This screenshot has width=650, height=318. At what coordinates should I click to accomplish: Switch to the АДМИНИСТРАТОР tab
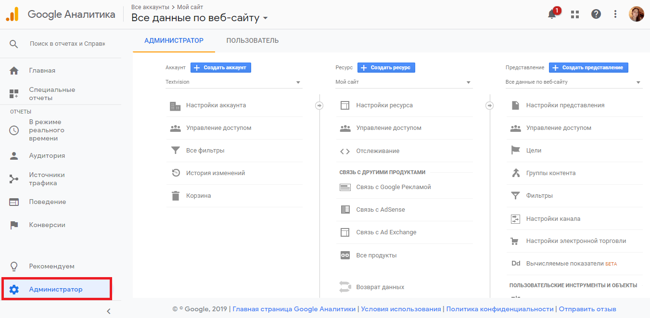pos(174,40)
